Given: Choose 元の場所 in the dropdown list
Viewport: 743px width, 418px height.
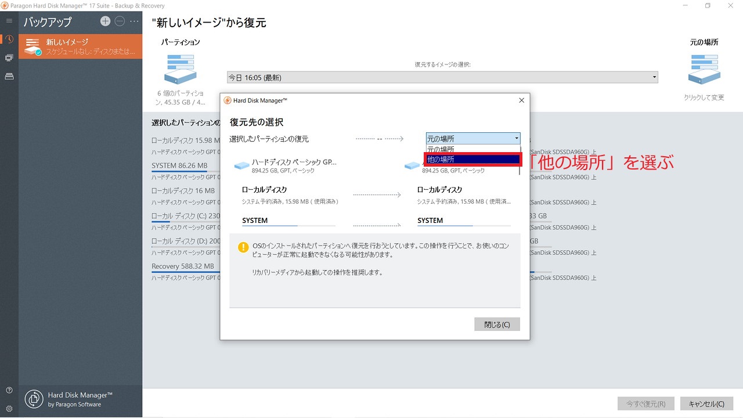Looking at the screenshot, I should click(x=473, y=149).
